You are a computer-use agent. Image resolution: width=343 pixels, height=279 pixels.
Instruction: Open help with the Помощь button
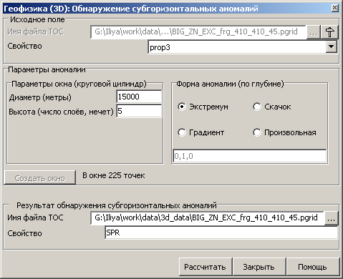(312, 267)
